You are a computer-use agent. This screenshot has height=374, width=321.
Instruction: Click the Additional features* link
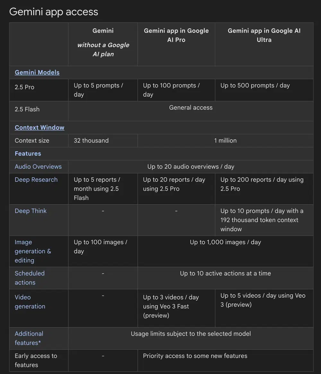click(29, 338)
